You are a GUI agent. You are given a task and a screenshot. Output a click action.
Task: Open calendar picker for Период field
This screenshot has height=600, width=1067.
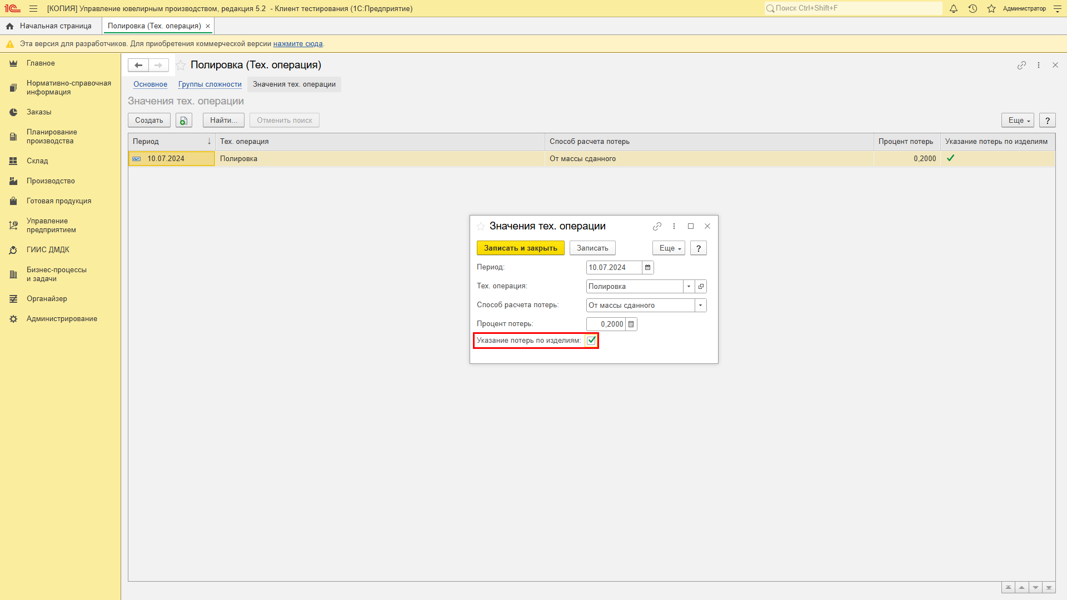(x=647, y=267)
